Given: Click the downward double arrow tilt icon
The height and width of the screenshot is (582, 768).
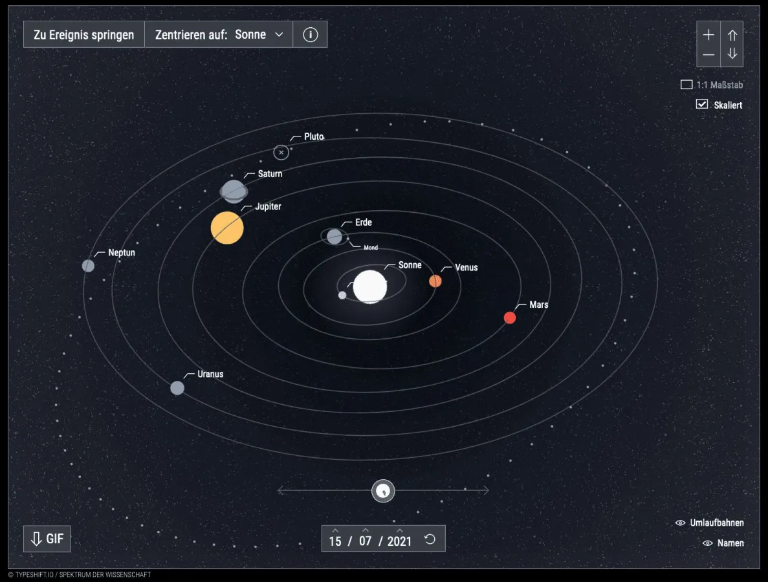Looking at the screenshot, I should click(732, 54).
